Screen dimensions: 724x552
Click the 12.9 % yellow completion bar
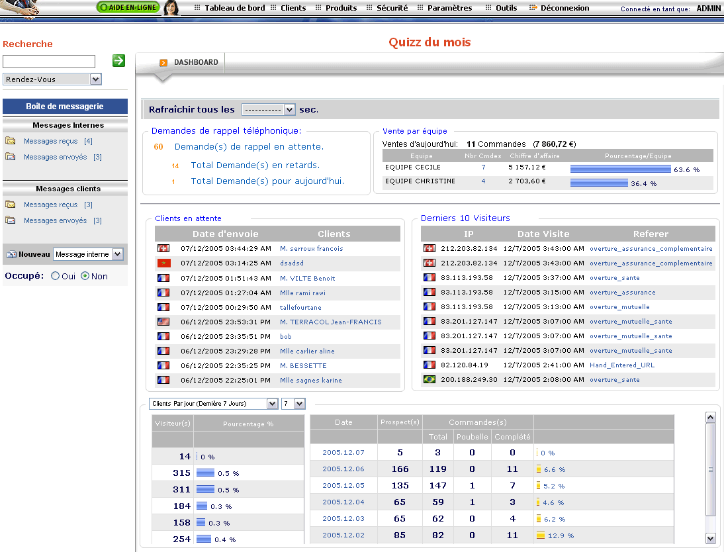pos(541,535)
